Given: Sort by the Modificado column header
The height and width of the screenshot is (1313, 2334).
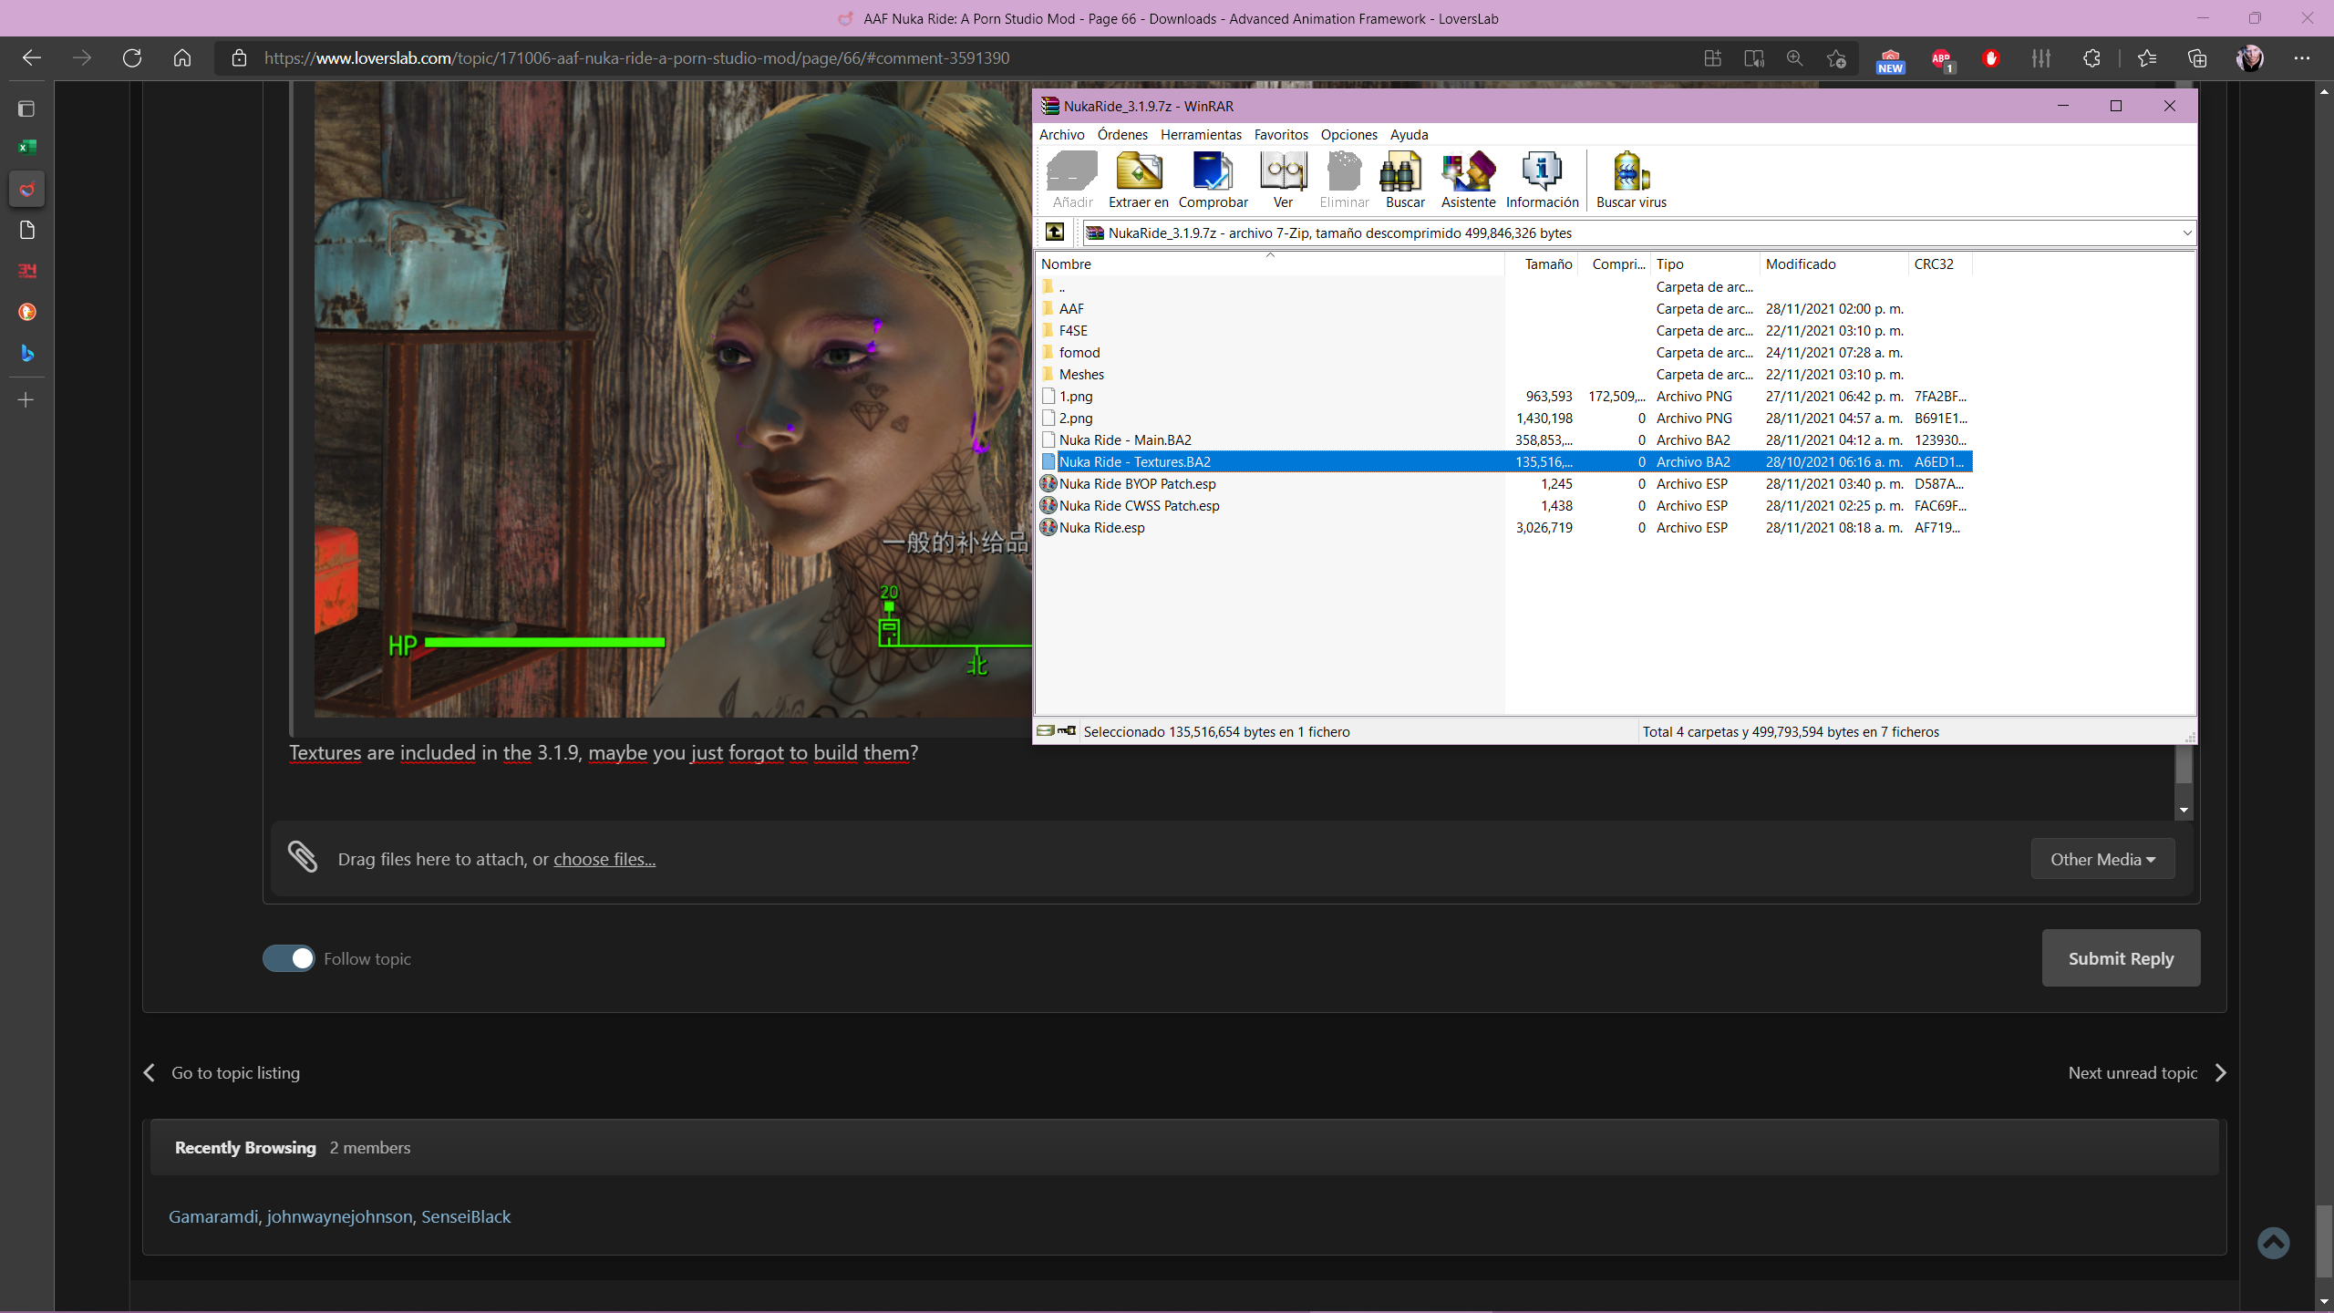Looking at the screenshot, I should pos(1833,264).
